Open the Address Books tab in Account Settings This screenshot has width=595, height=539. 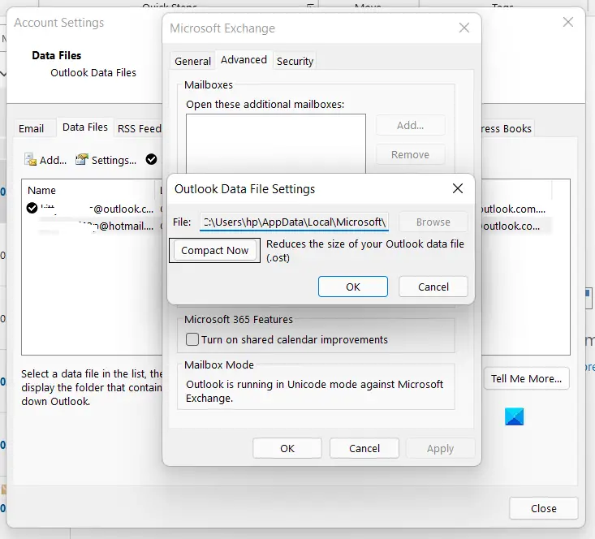(x=507, y=128)
